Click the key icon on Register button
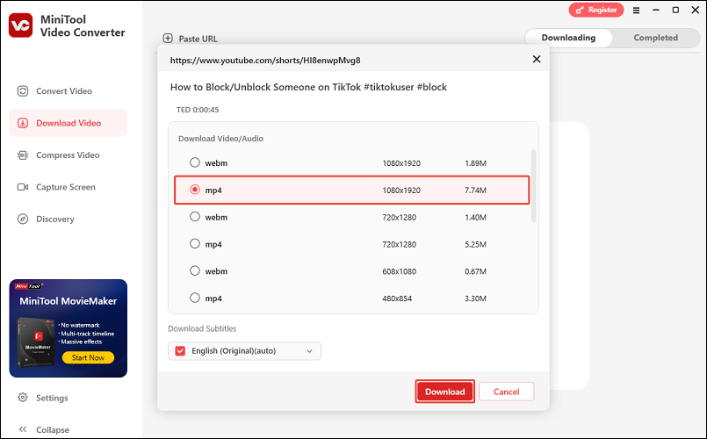Screen dimensions: 707x439 [580, 10]
